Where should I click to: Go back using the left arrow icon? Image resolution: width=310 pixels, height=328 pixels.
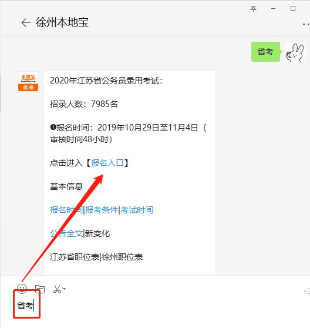point(26,22)
